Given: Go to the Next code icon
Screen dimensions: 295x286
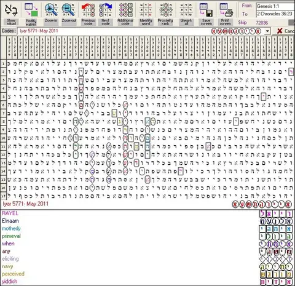Looking at the screenshot, I should 105,10.
